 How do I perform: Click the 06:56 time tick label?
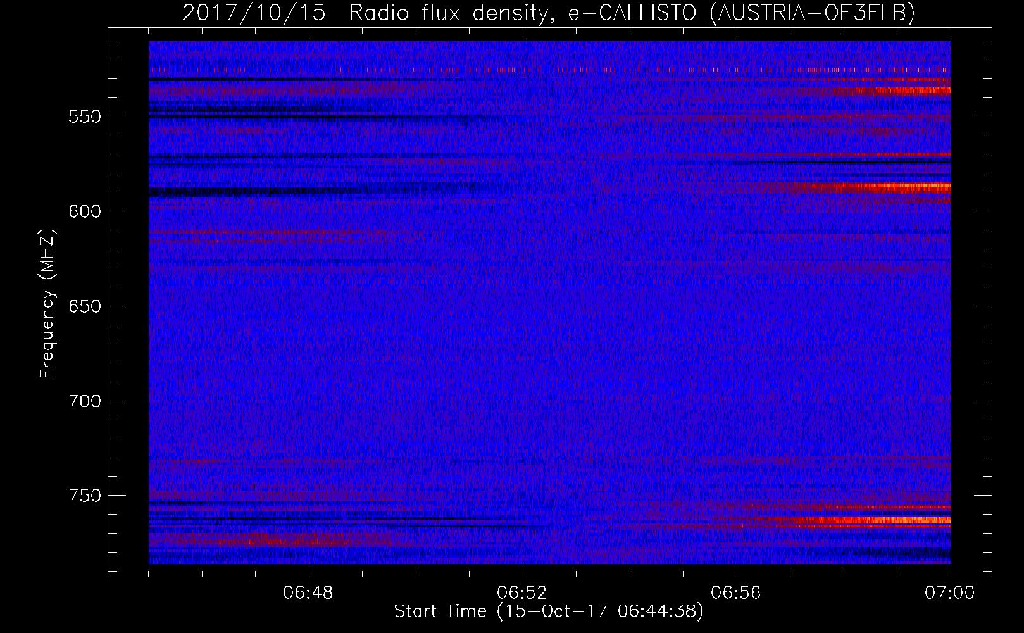click(736, 593)
